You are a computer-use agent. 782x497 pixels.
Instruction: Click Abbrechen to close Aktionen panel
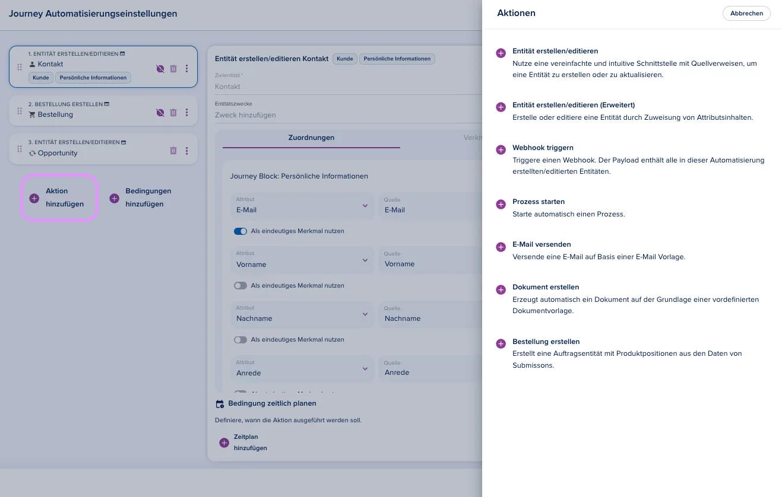tap(746, 14)
